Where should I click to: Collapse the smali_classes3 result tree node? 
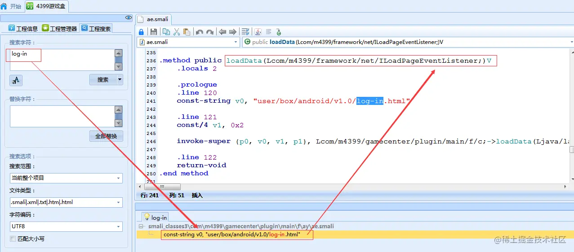point(141,226)
